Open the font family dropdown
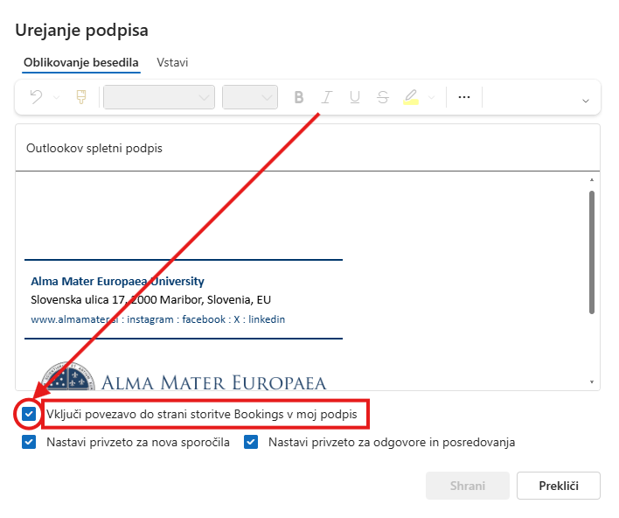This screenshot has height=518, width=619. coord(159,97)
